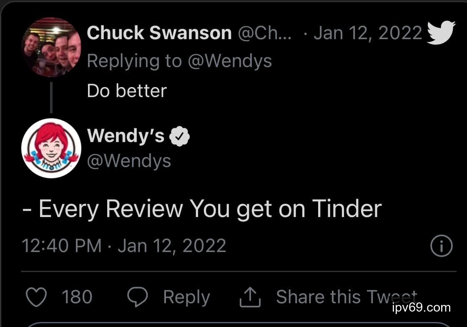Click the @Wendys mention in Replying to
Screen dimensions: 467x327
click(230, 61)
